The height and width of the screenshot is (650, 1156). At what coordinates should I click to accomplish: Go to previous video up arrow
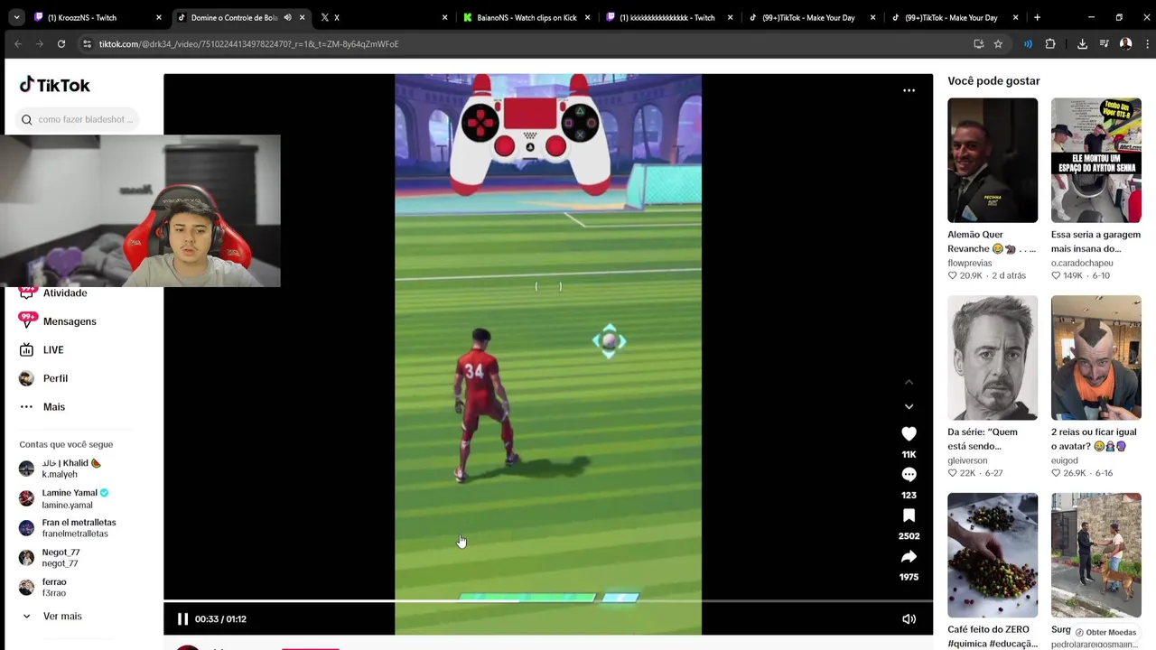pyautogui.click(x=909, y=382)
